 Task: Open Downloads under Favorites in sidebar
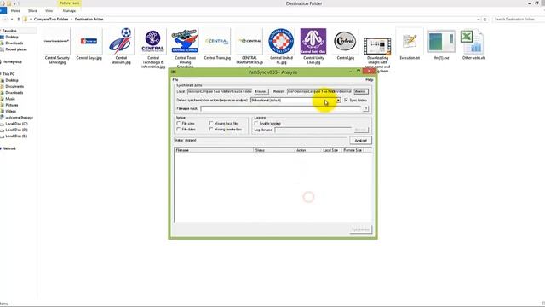click(x=14, y=43)
